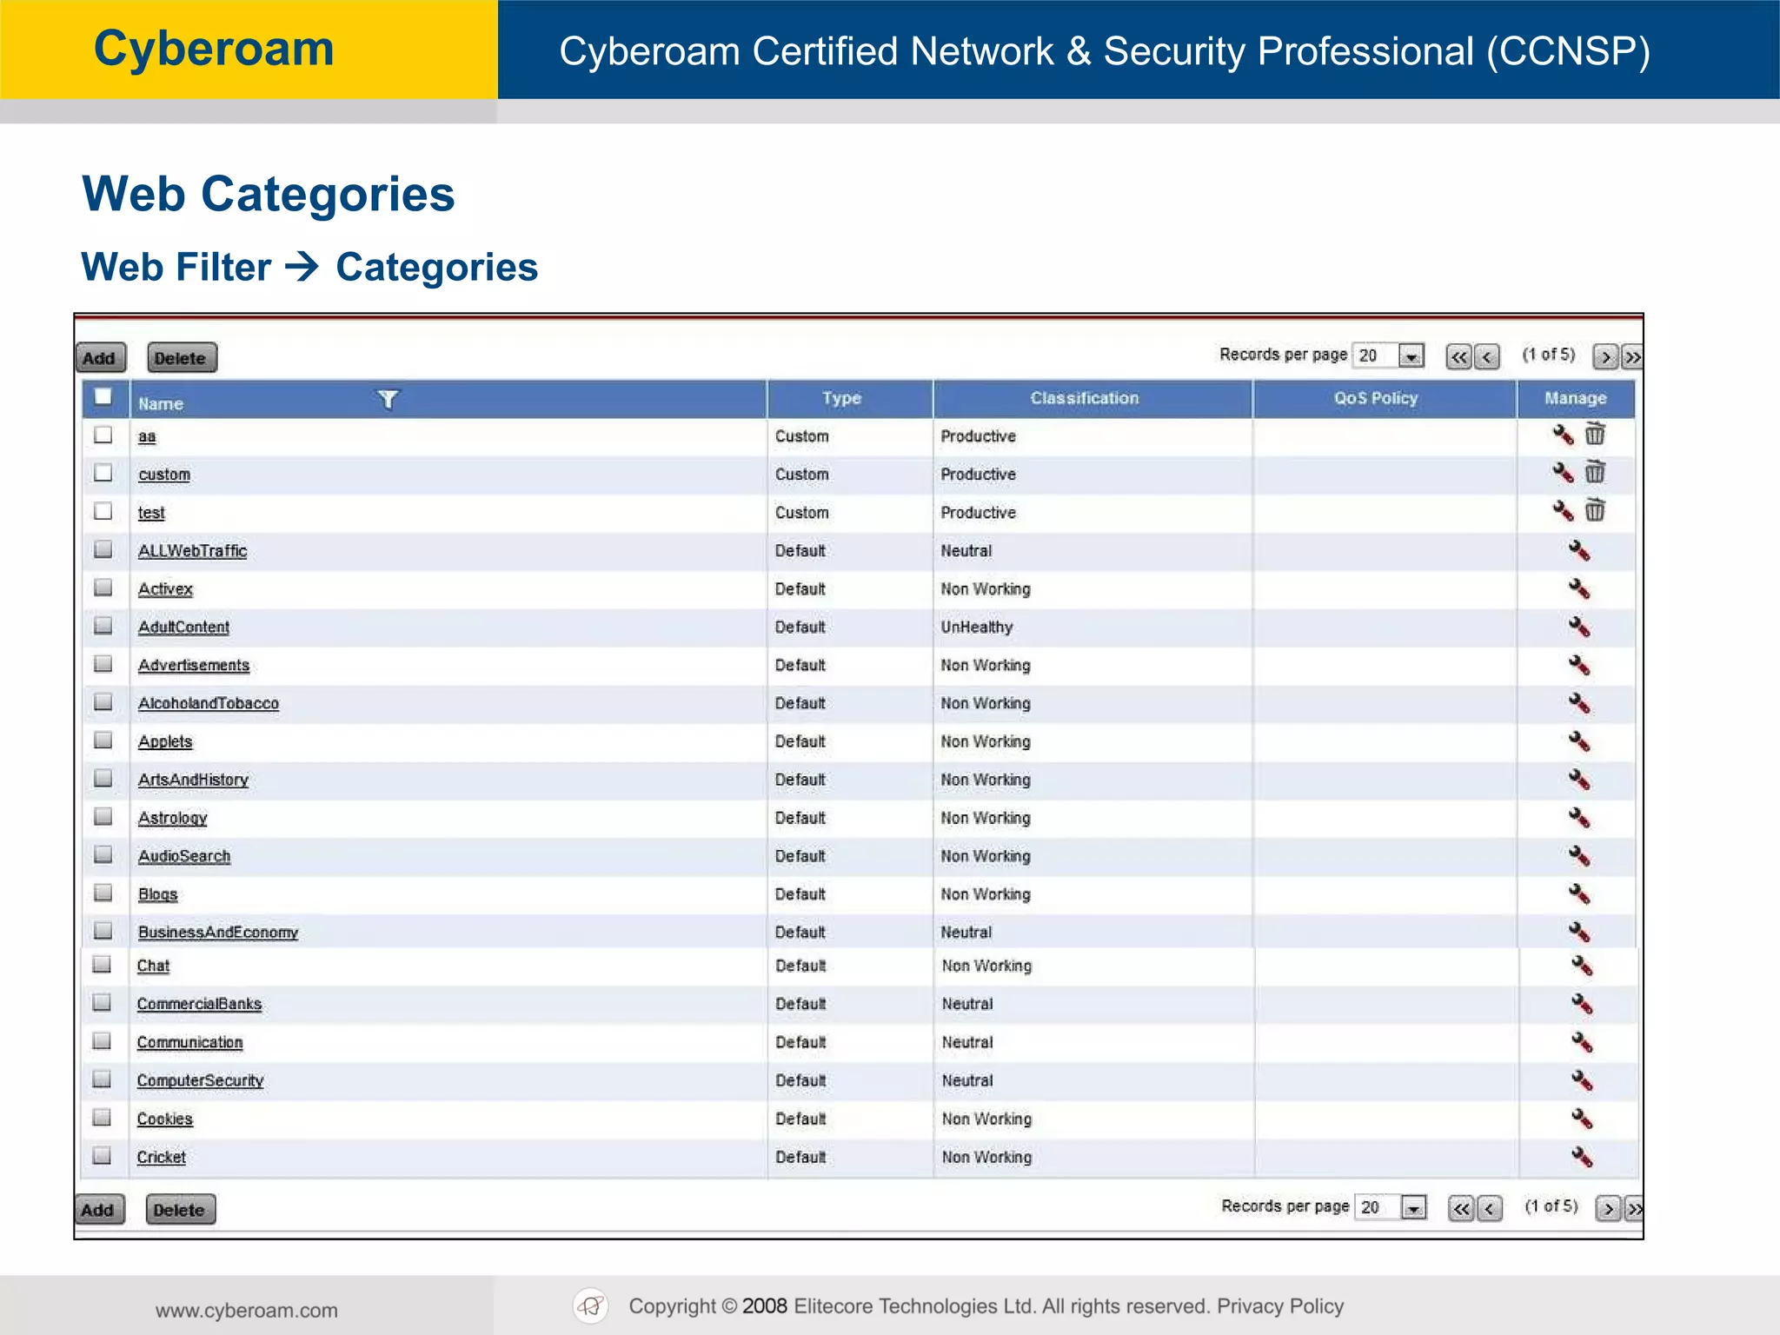Open wrench icon for Activex row
Image resolution: width=1780 pixels, height=1335 pixels.
[x=1579, y=589]
